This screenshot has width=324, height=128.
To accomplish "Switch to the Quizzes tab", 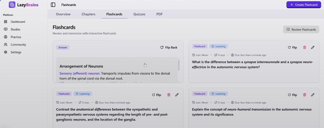I will (x=139, y=14).
